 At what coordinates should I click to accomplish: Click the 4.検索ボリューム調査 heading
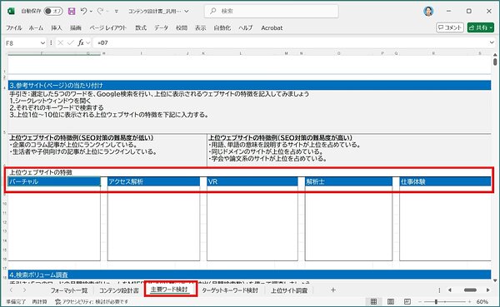[38, 275]
